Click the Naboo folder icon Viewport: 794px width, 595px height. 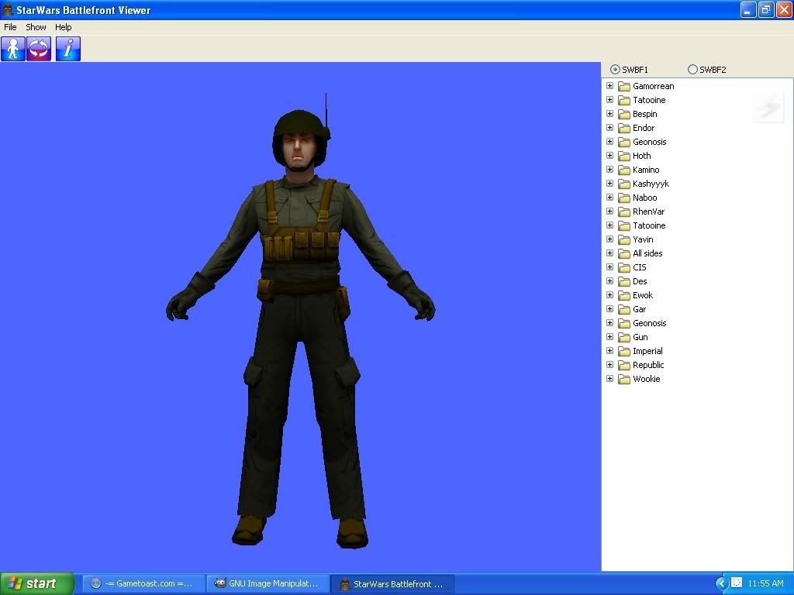click(x=624, y=198)
